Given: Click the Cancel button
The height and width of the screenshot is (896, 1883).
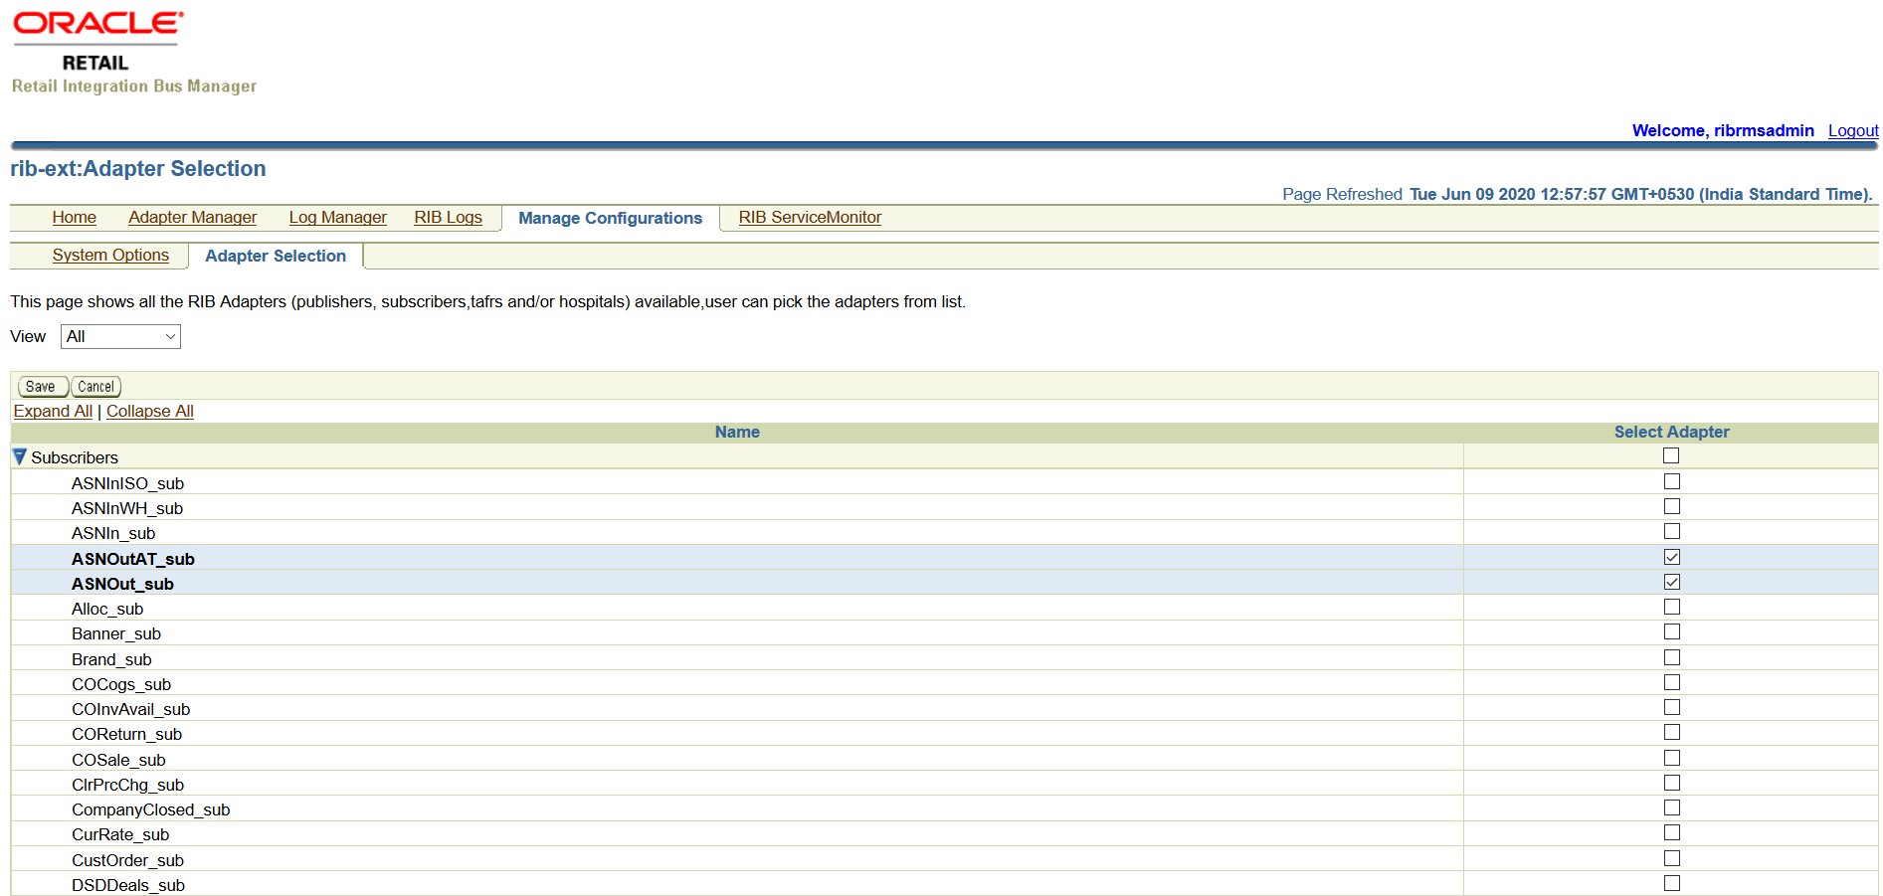Looking at the screenshot, I should [x=95, y=387].
